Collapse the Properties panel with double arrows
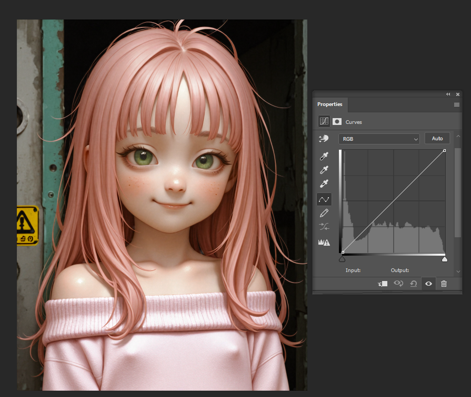The height and width of the screenshot is (397, 471). (448, 94)
